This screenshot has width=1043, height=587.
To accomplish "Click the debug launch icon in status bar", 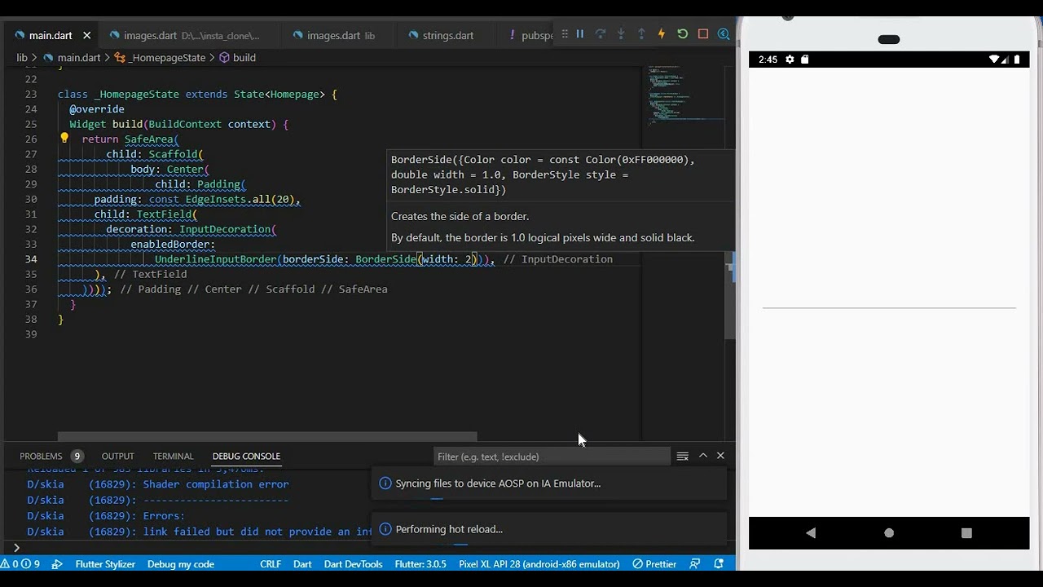I will pos(57,564).
